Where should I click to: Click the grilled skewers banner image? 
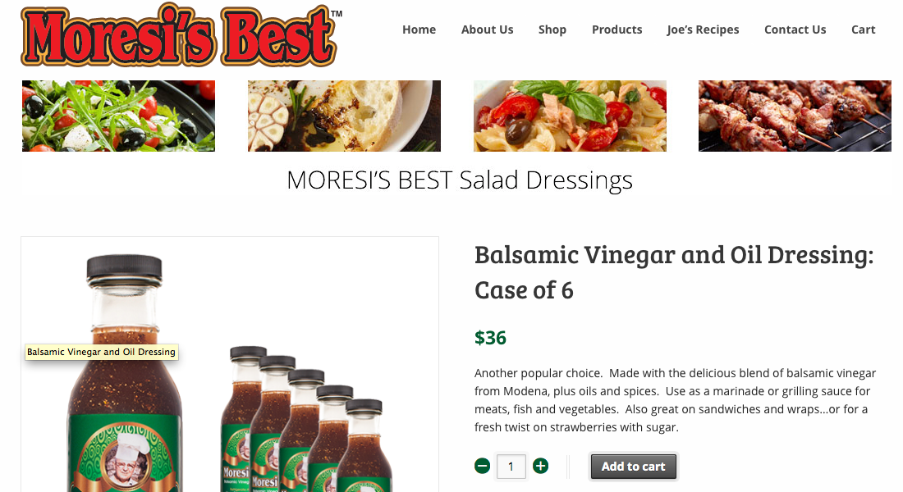pyautogui.click(x=795, y=116)
